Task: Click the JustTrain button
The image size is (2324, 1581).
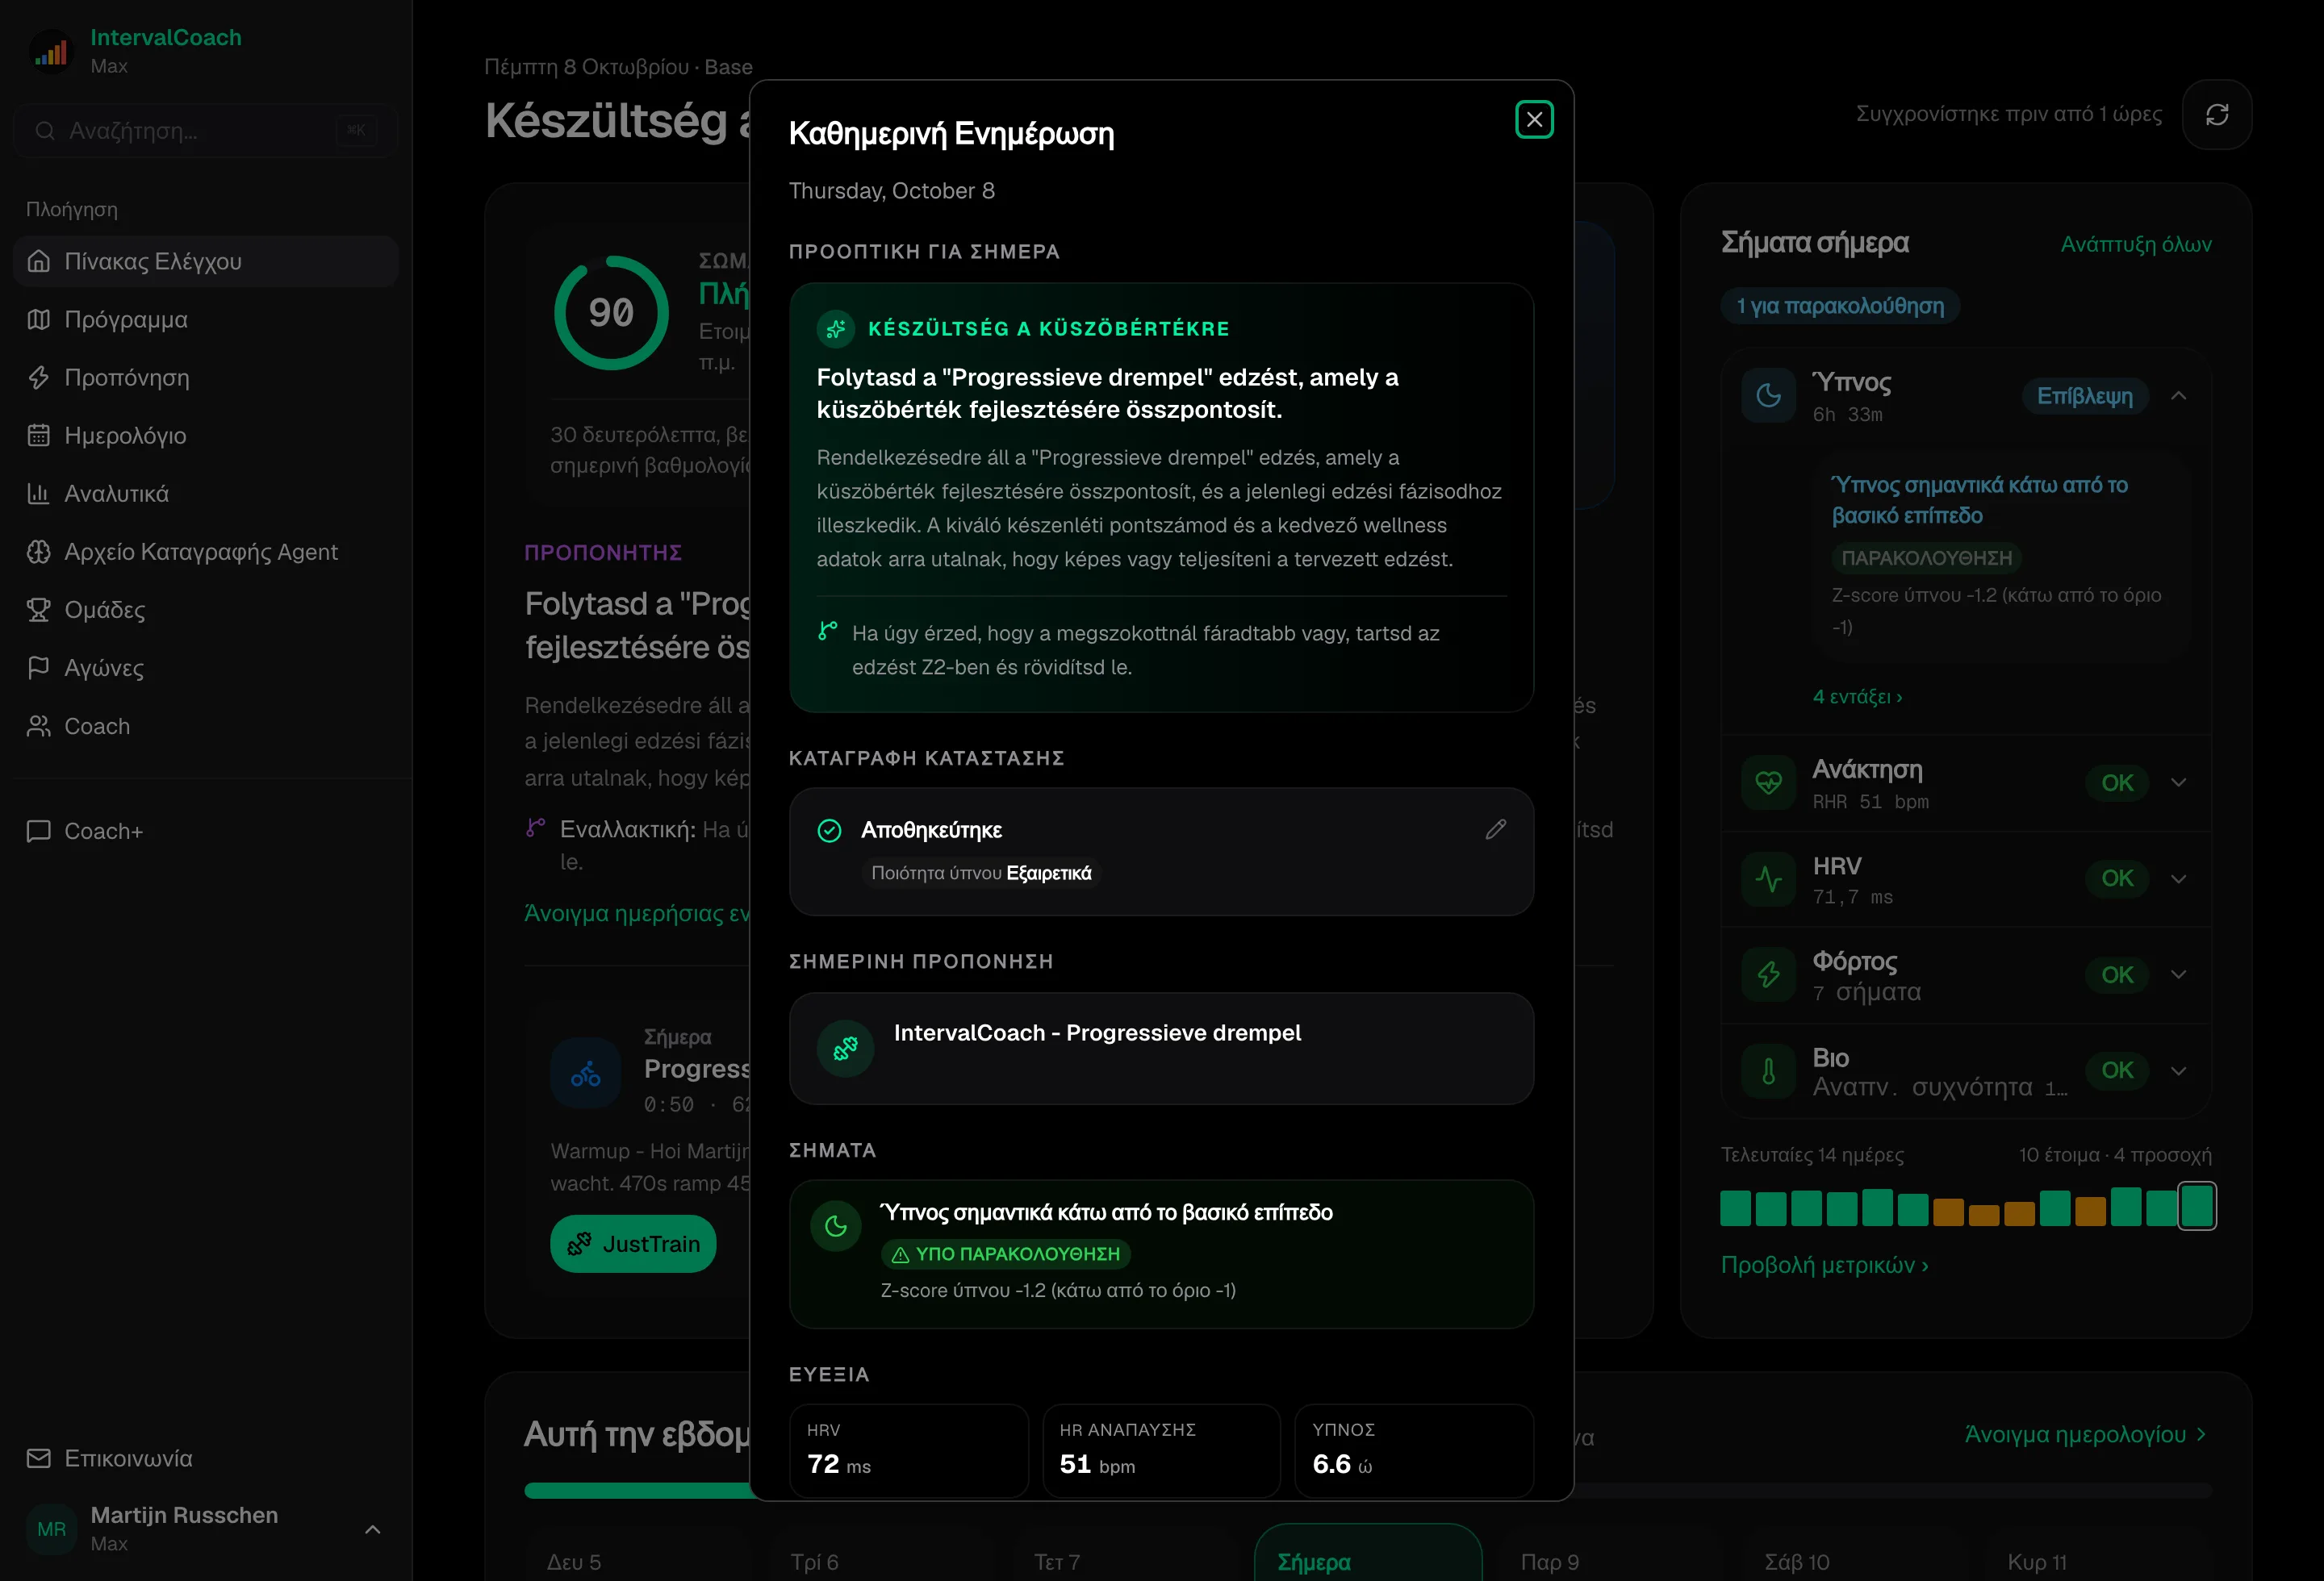Action: click(x=633, y=1244)
